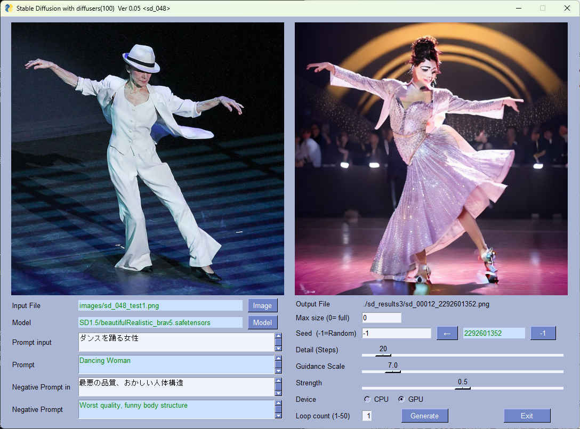Viewport: 580px width, 429px height.
Task: Select the CPU device radio button
Action: (x=367, y=399)
